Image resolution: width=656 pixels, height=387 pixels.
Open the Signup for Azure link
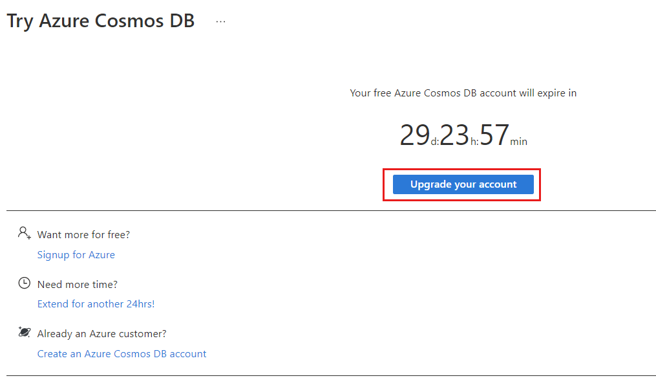coord(76,254)
